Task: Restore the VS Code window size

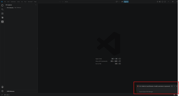Action: tap(173, 2)
